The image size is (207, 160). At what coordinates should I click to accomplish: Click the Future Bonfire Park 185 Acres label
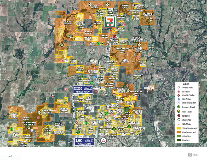point(110,12)
